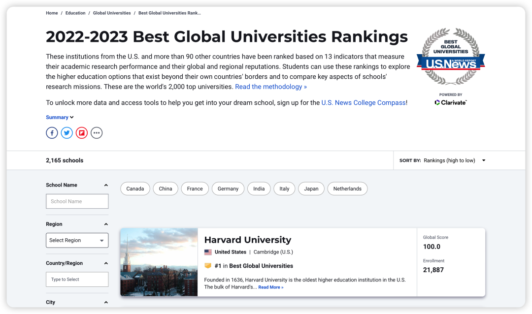Click the Twitter share icon
Screen dimensions: 532x314
click(67, 133)
